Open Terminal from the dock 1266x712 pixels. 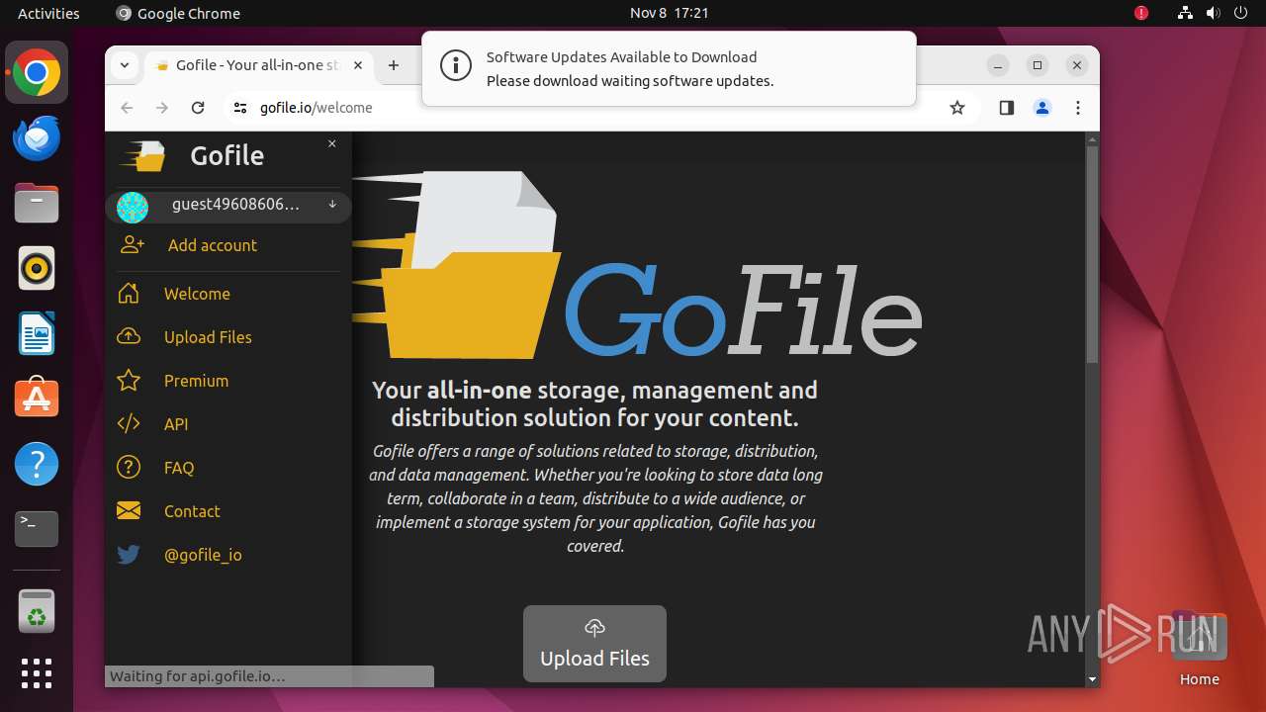click(x=37, y=529)
